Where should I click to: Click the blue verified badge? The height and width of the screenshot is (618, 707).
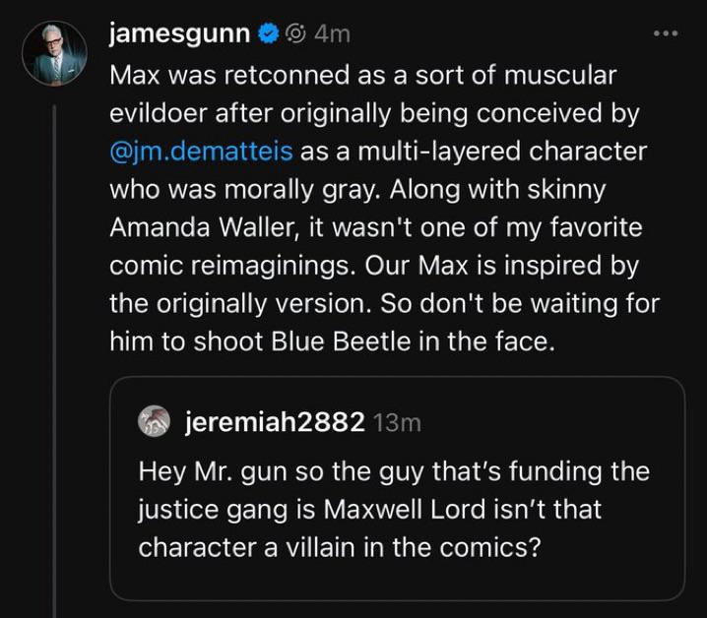point(267,34)
